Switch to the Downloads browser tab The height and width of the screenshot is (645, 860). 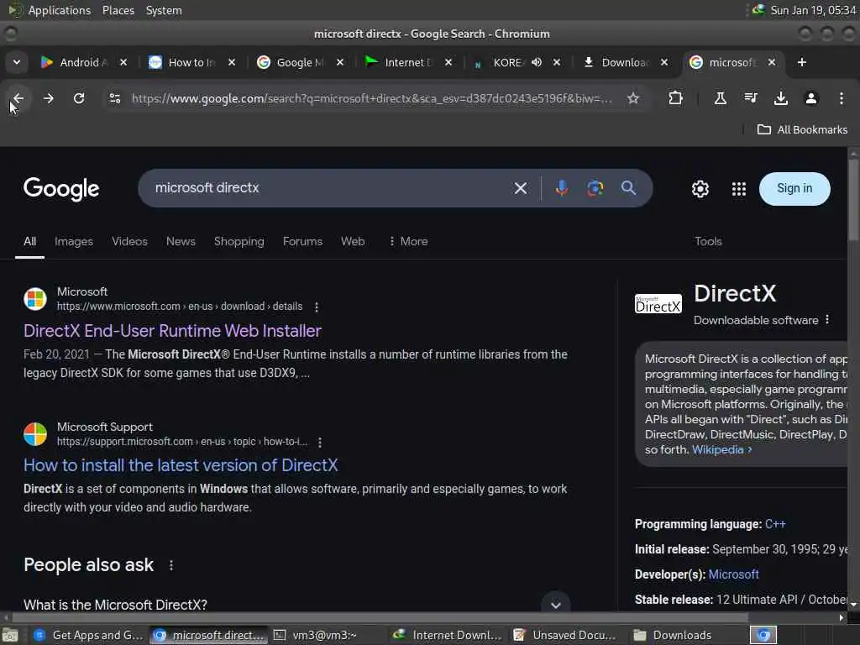click(x=624, y=62)
